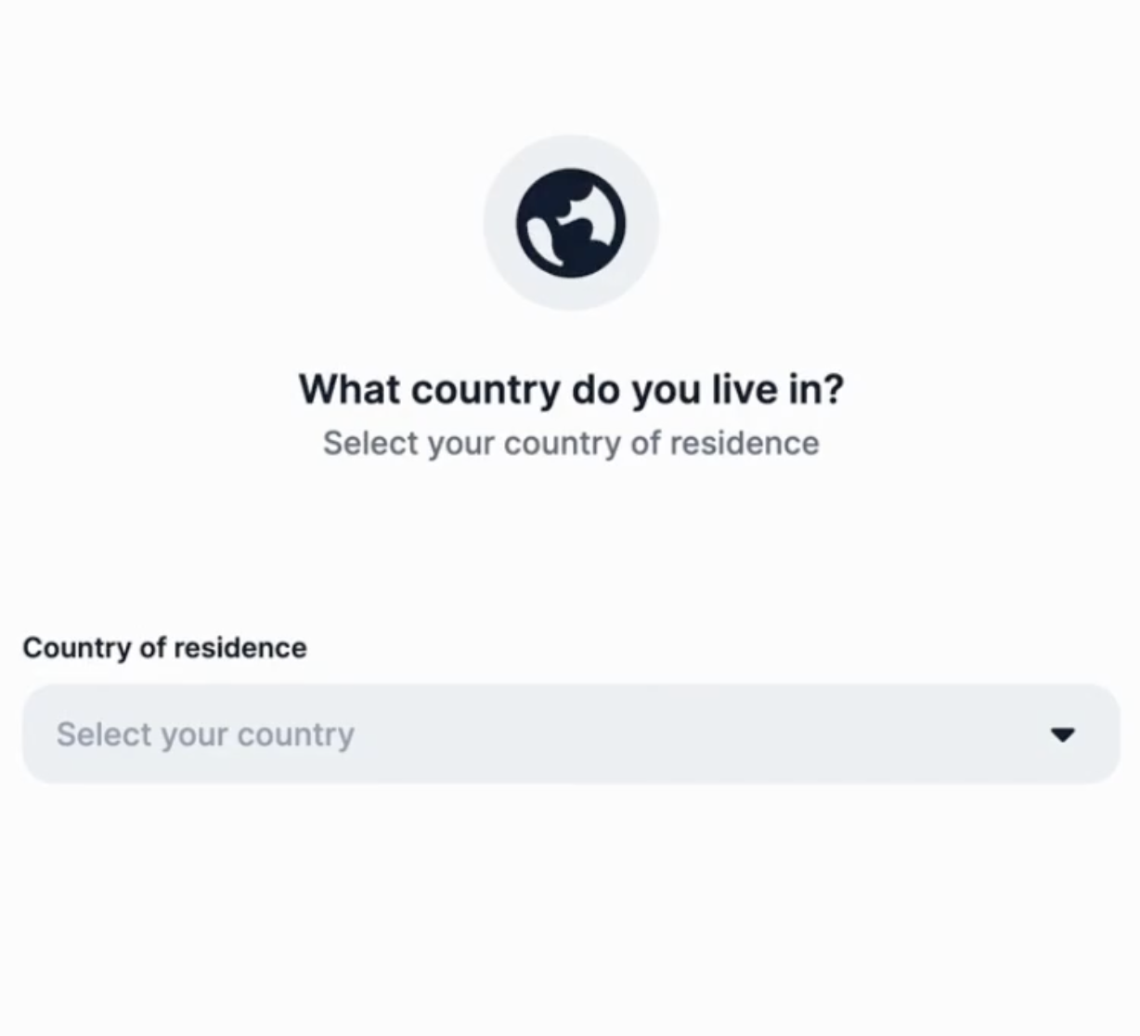Click inside the country selection field
Screen dimensions: 1140x1036
coord(570,733)
